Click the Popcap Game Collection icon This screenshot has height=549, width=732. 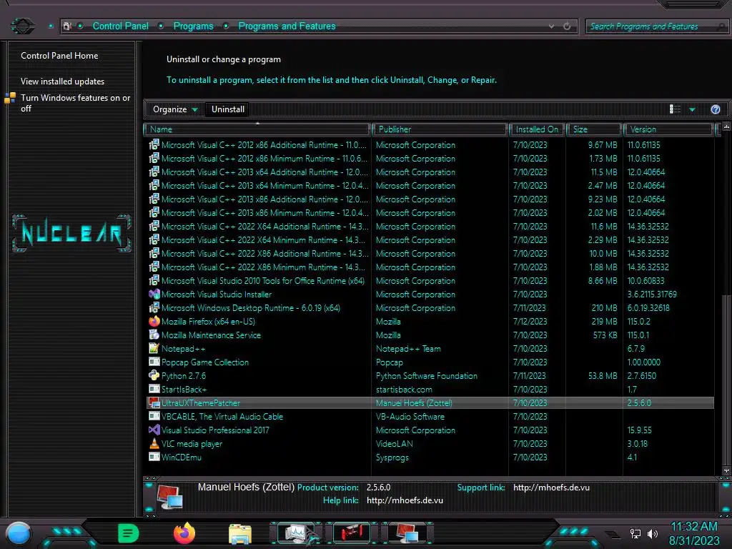pos(154,362)
